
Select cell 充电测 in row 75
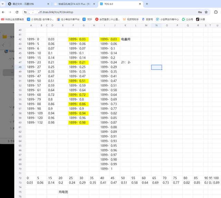[63, 192]
